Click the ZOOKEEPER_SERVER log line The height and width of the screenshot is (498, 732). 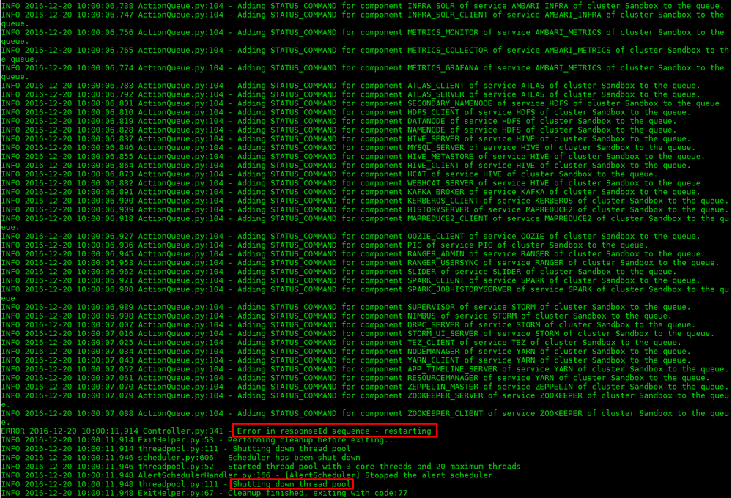point(220,395)
